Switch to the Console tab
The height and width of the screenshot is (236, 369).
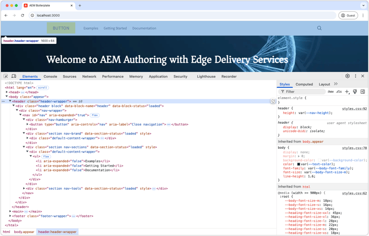(50, 76)
